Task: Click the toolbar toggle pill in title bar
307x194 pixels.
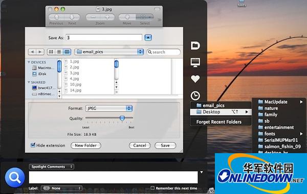Action: [x=157, y=9]
